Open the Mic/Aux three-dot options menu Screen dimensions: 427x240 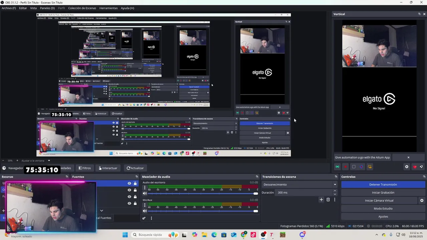pos(145,205)
